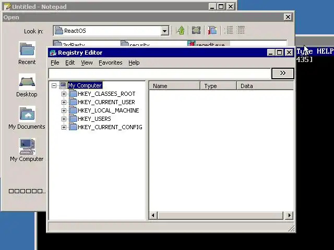Collapse the My Computer tree node
Screen dimensions: 334x250
(x=54, y=85)
